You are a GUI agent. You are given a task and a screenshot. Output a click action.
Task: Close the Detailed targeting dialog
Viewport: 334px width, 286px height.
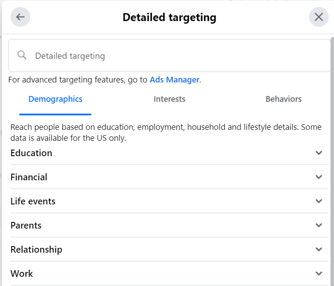pos(319,18)
